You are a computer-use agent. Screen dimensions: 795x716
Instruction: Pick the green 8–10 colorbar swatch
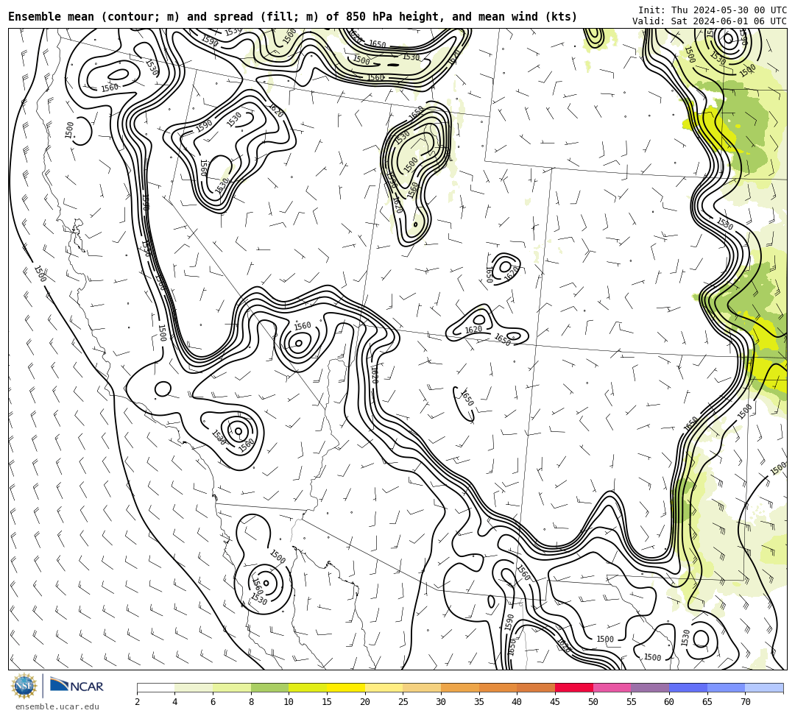[x=269, y=687]
